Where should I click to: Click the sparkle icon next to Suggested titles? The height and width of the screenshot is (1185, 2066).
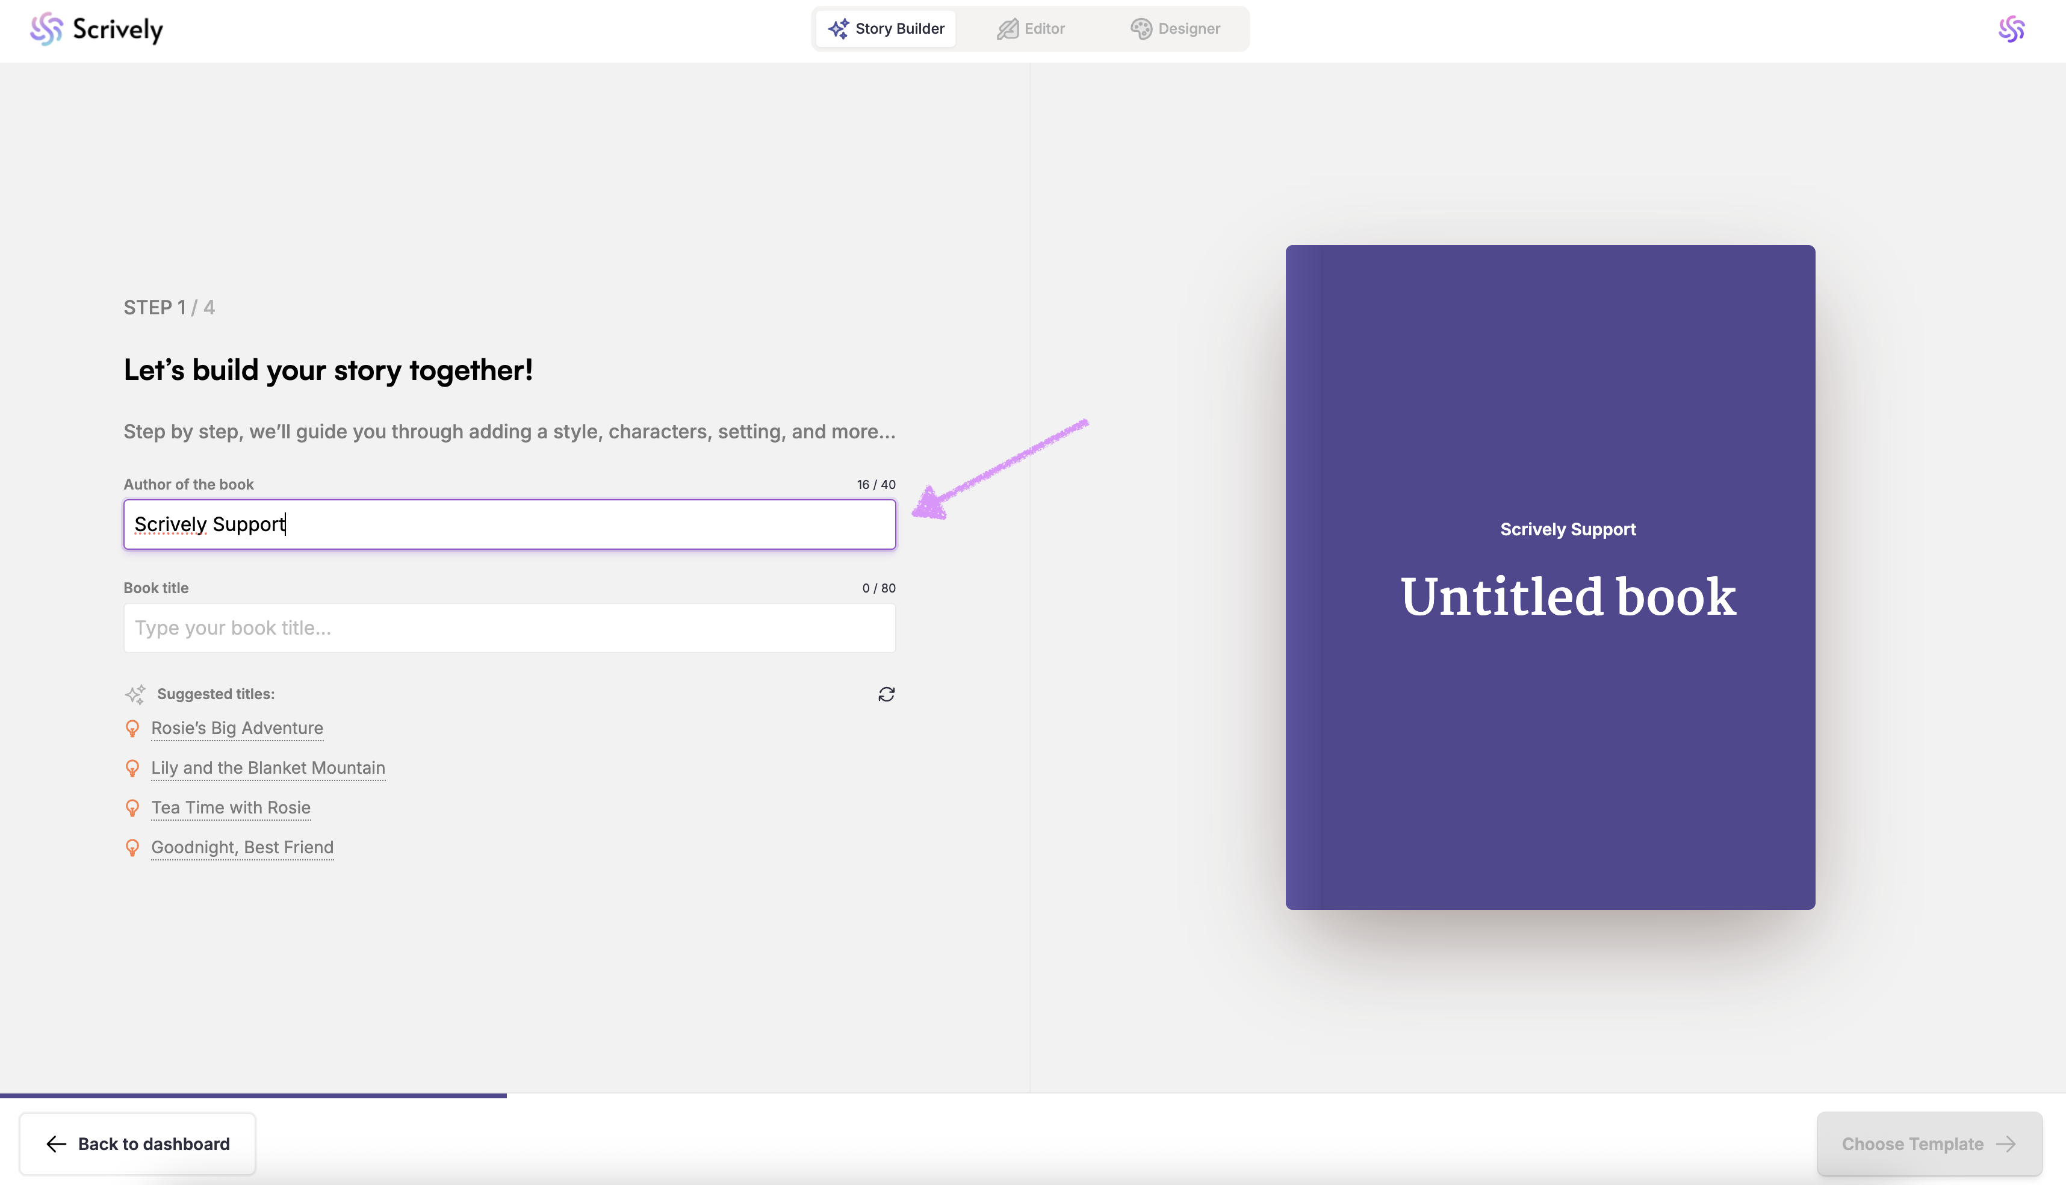(135, 694)
